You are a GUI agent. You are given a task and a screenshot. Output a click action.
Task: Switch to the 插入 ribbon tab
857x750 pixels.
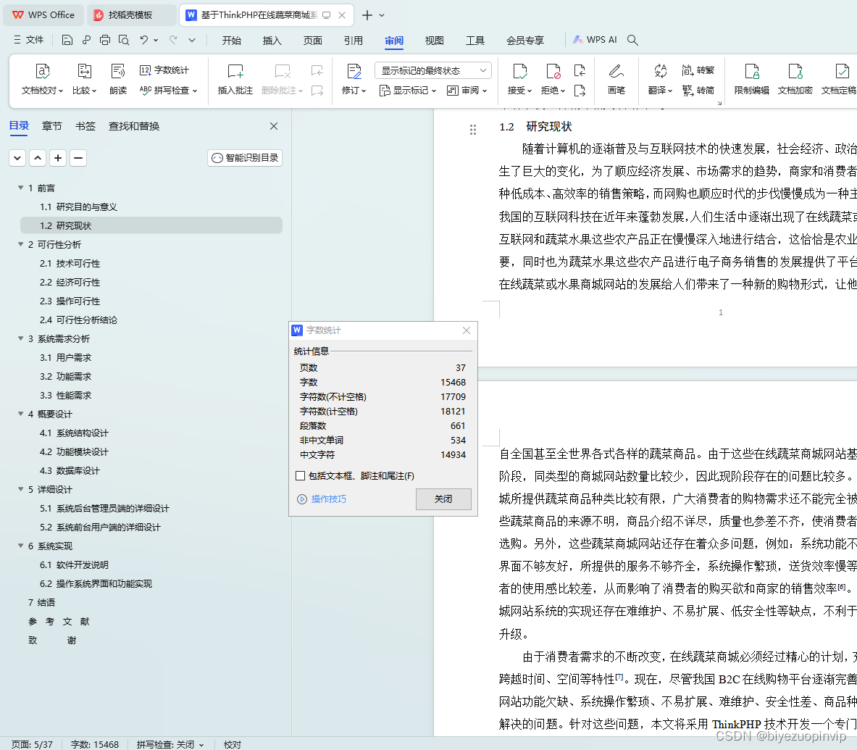(272, 41)
